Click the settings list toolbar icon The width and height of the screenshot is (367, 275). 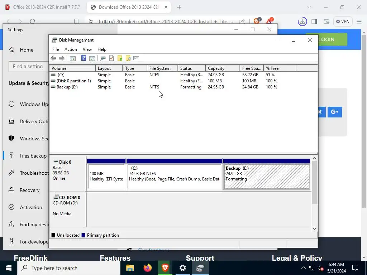coord(136,58)
